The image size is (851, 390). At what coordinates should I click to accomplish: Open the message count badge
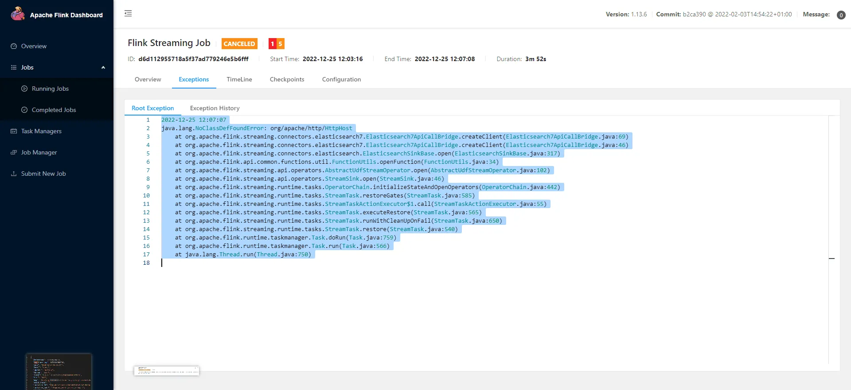tap(841, 15)
